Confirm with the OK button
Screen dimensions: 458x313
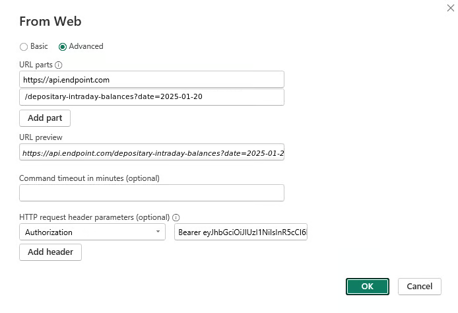[367, 287]
